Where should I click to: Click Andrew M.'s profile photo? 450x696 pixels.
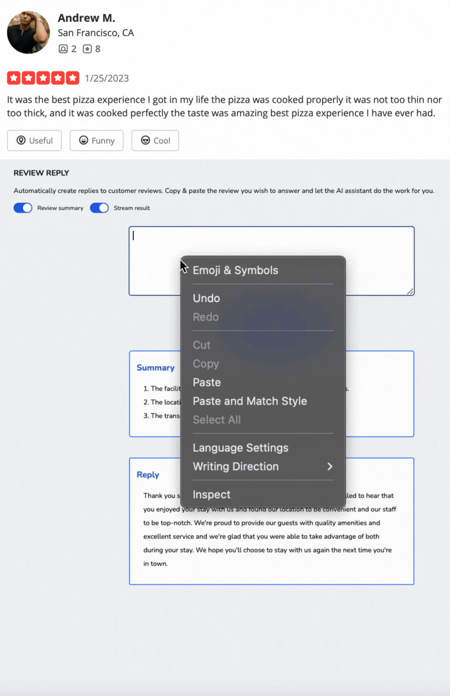point(28,33)
